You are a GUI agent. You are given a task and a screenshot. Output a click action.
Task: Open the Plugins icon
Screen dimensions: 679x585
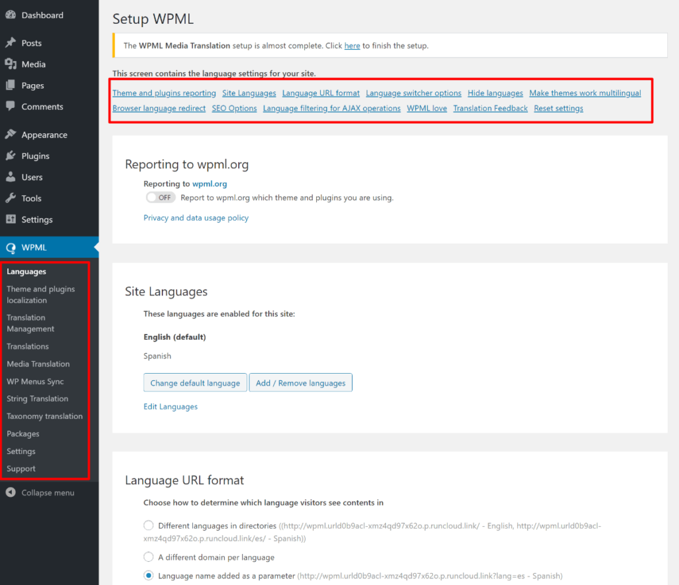[x=12, y=156]
